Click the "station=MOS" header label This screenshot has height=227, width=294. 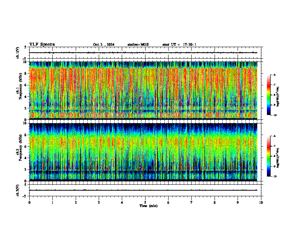click(x=138, y=45)
